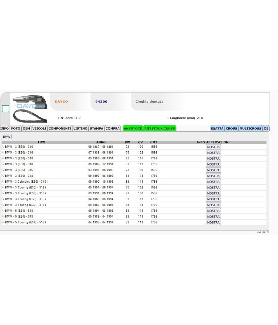
Task: Click the BMW brand filter button
Action: coord(6,137)
